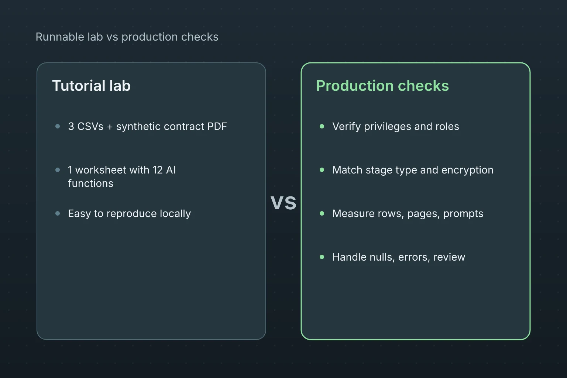This screenshot has width=567, height=378.
Task: Click empty area of Tutorial lab card
Action: pos(151,284)
